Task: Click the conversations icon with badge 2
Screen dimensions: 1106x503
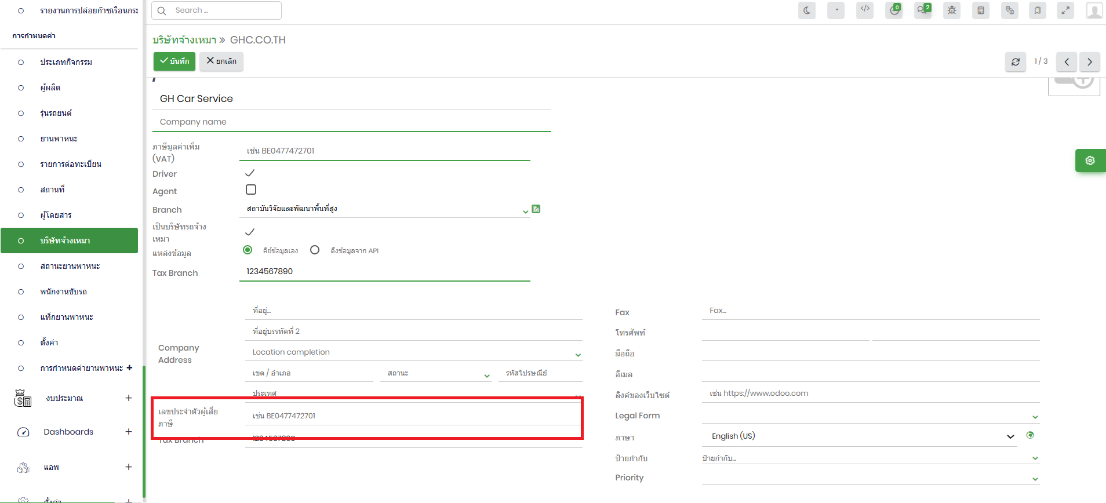Action: pyautogui.click(x=922, y=10)
